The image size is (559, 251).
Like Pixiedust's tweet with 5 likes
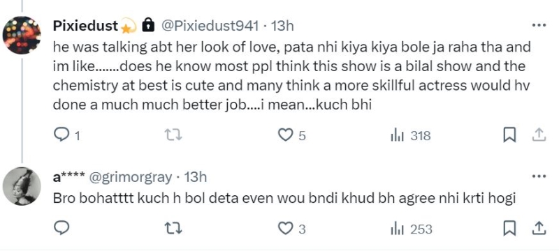(291, 135)
